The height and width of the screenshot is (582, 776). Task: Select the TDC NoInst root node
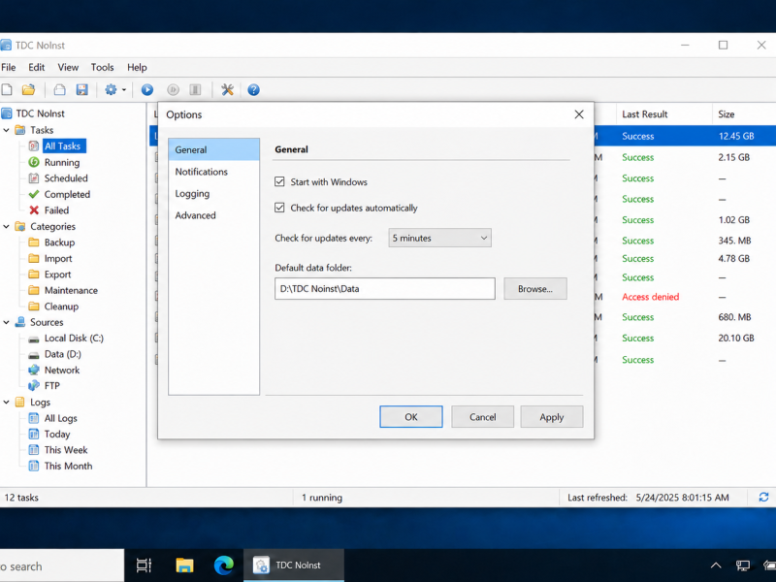[40, 113]
